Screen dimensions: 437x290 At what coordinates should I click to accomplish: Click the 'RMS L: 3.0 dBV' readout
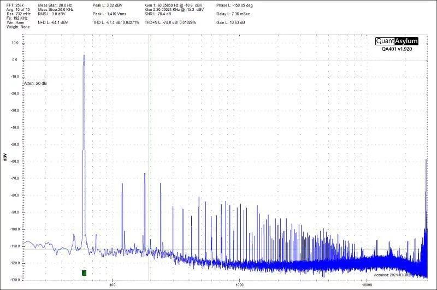click(x=52, y=14)
